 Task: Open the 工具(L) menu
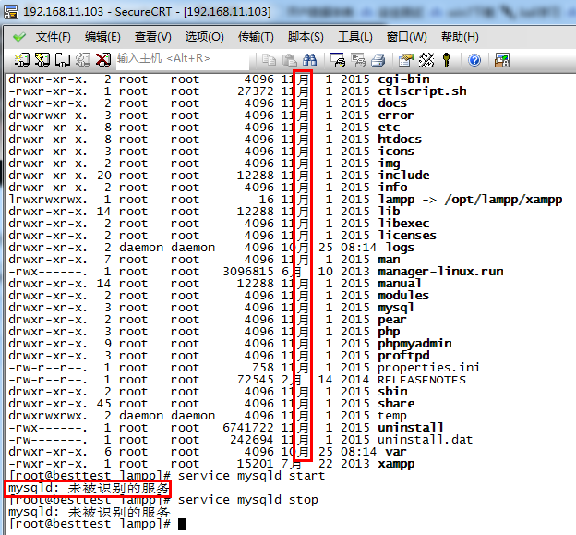click(355, 37)
